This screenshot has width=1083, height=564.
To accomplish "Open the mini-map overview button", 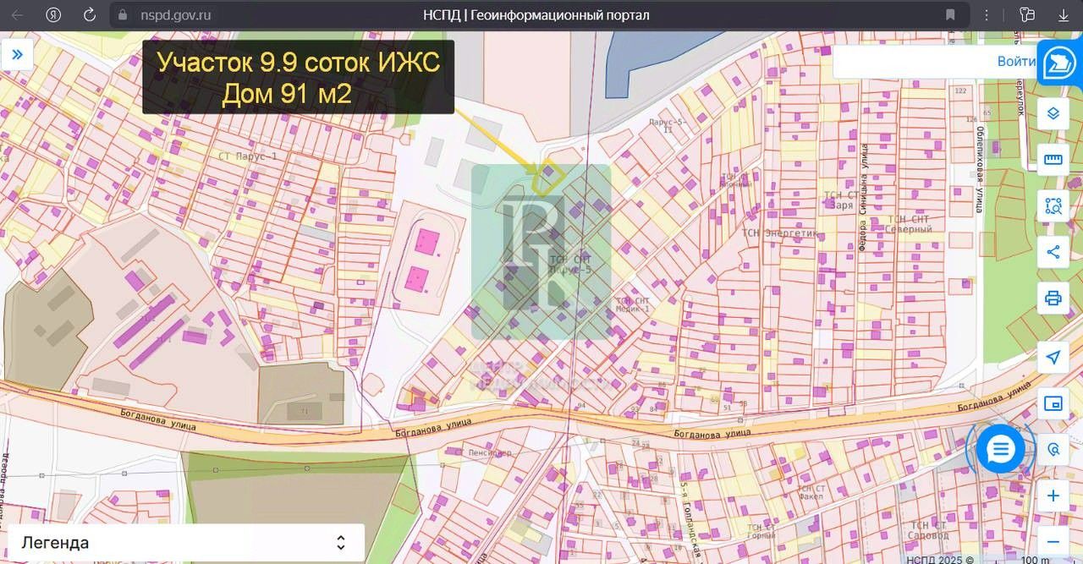I will pyautogui.click(x=1053, y=403).
